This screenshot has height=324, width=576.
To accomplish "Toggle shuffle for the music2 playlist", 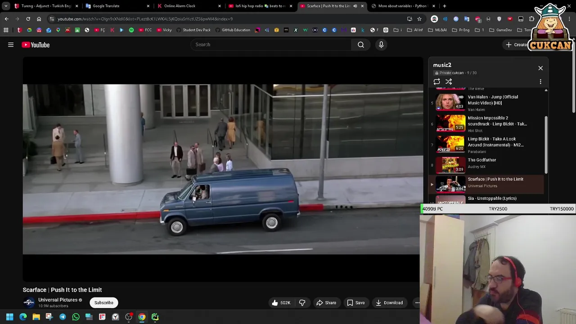I will coord(449,81).
